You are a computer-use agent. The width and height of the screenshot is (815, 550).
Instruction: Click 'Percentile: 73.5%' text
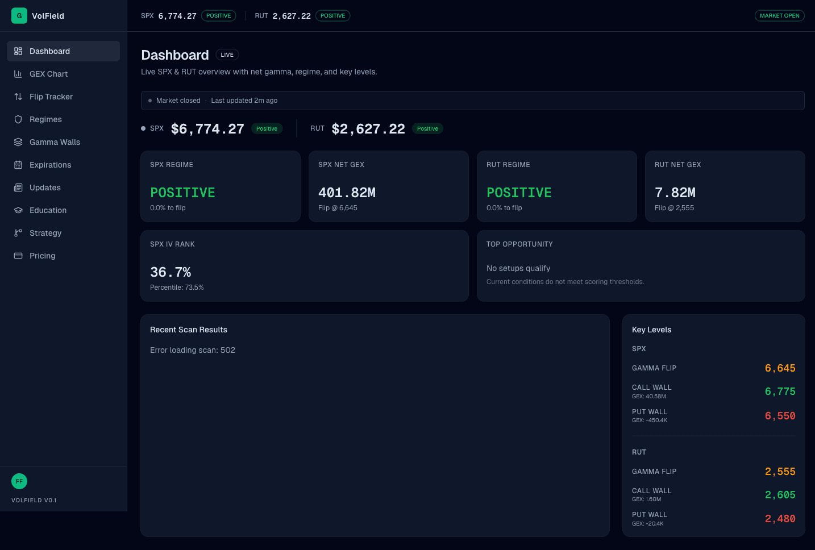pyautogui.click(x=177, y=287)
